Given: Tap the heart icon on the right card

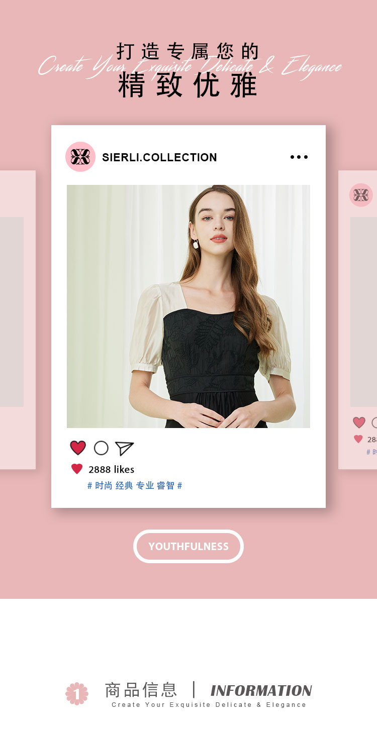Looking at the screenshot, I should pos(359,423).
